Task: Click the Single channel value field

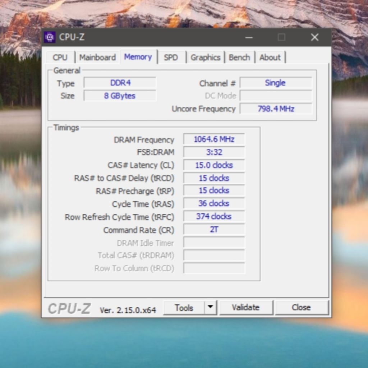Action: click(x=276, y=83)
